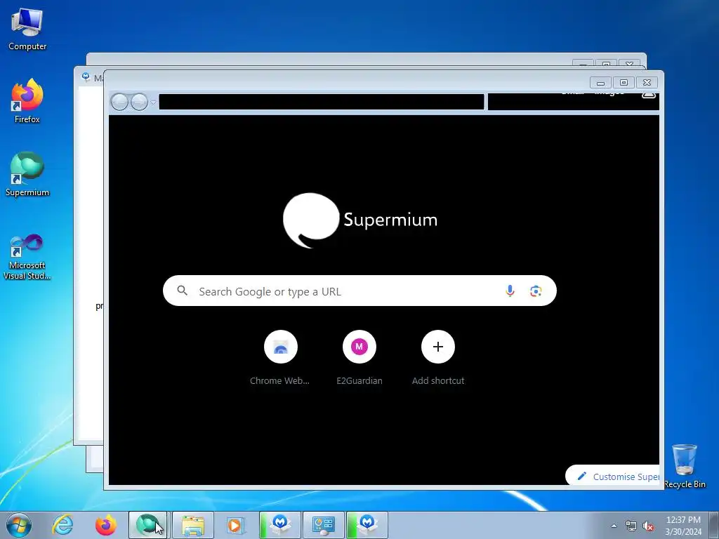Click the Show desktop button
The height and width of the screenshot is (539, 719).
pyautogui.click(x=714, y=525)
